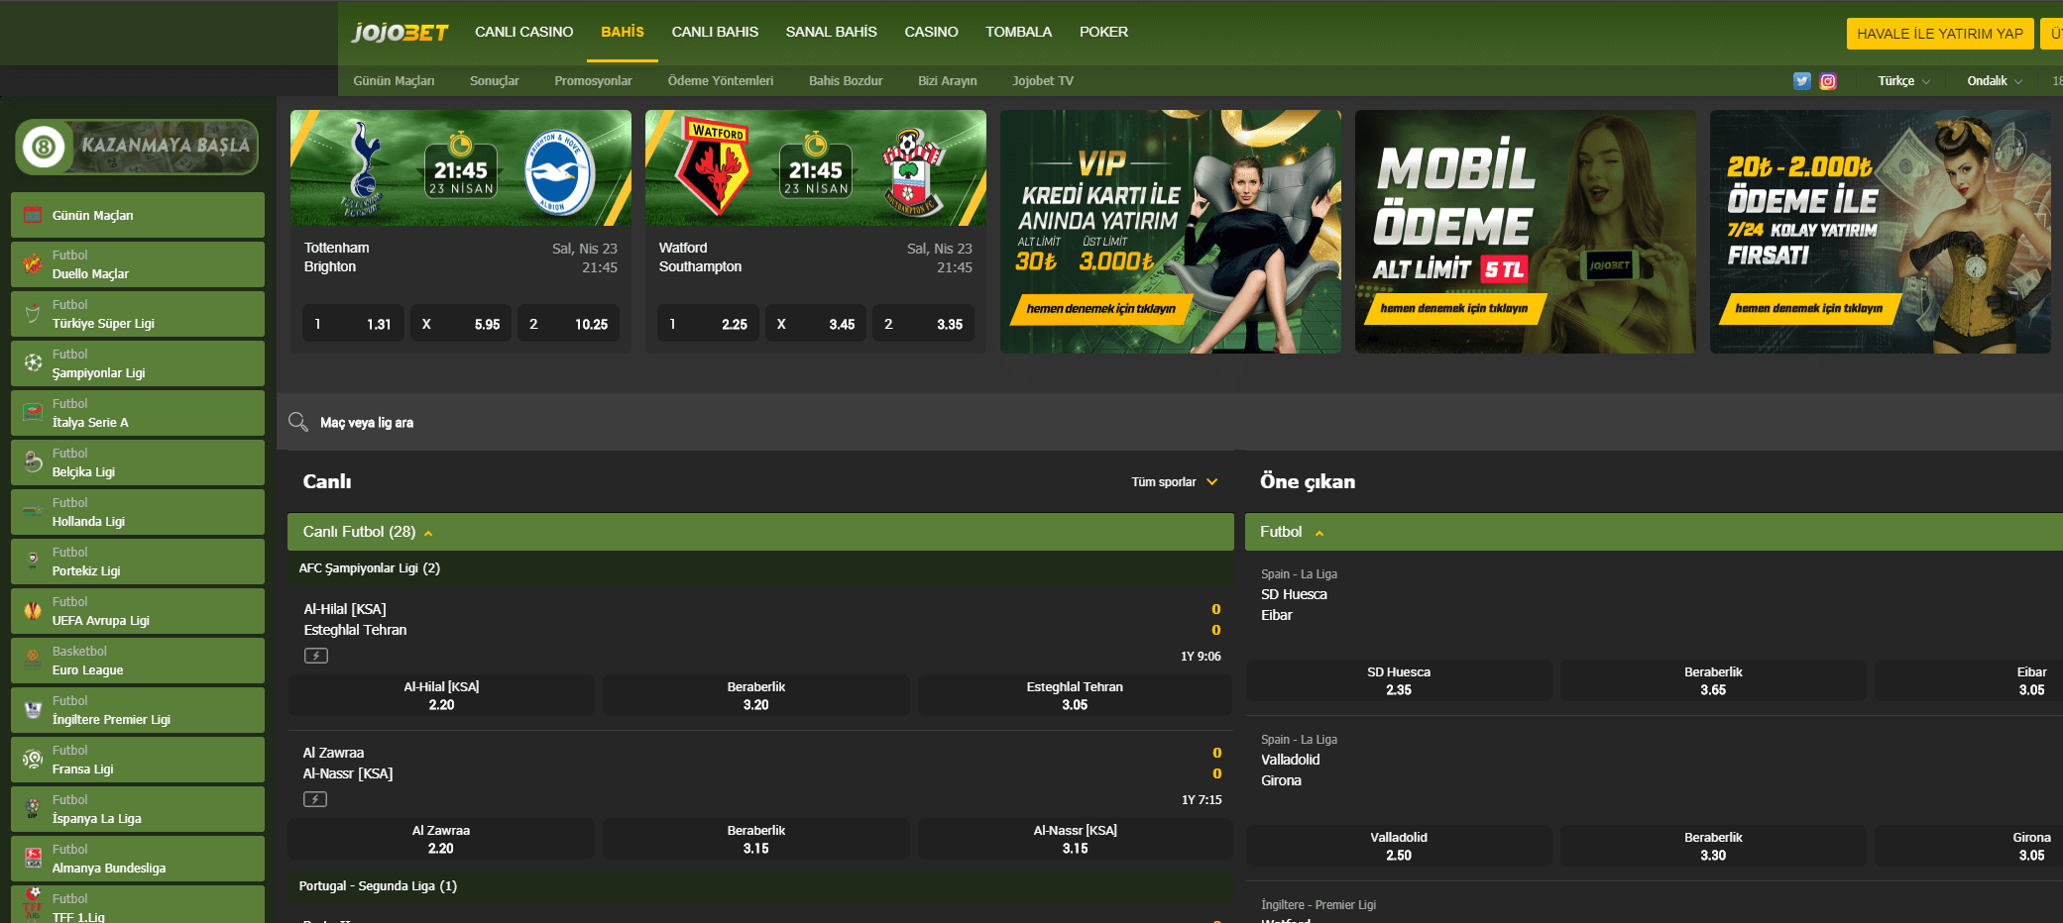Viewport: 2063px width, 923px height.
Task: Click the Portekiz Ligi sidebar icon
Action: click(x=33, y=561)
